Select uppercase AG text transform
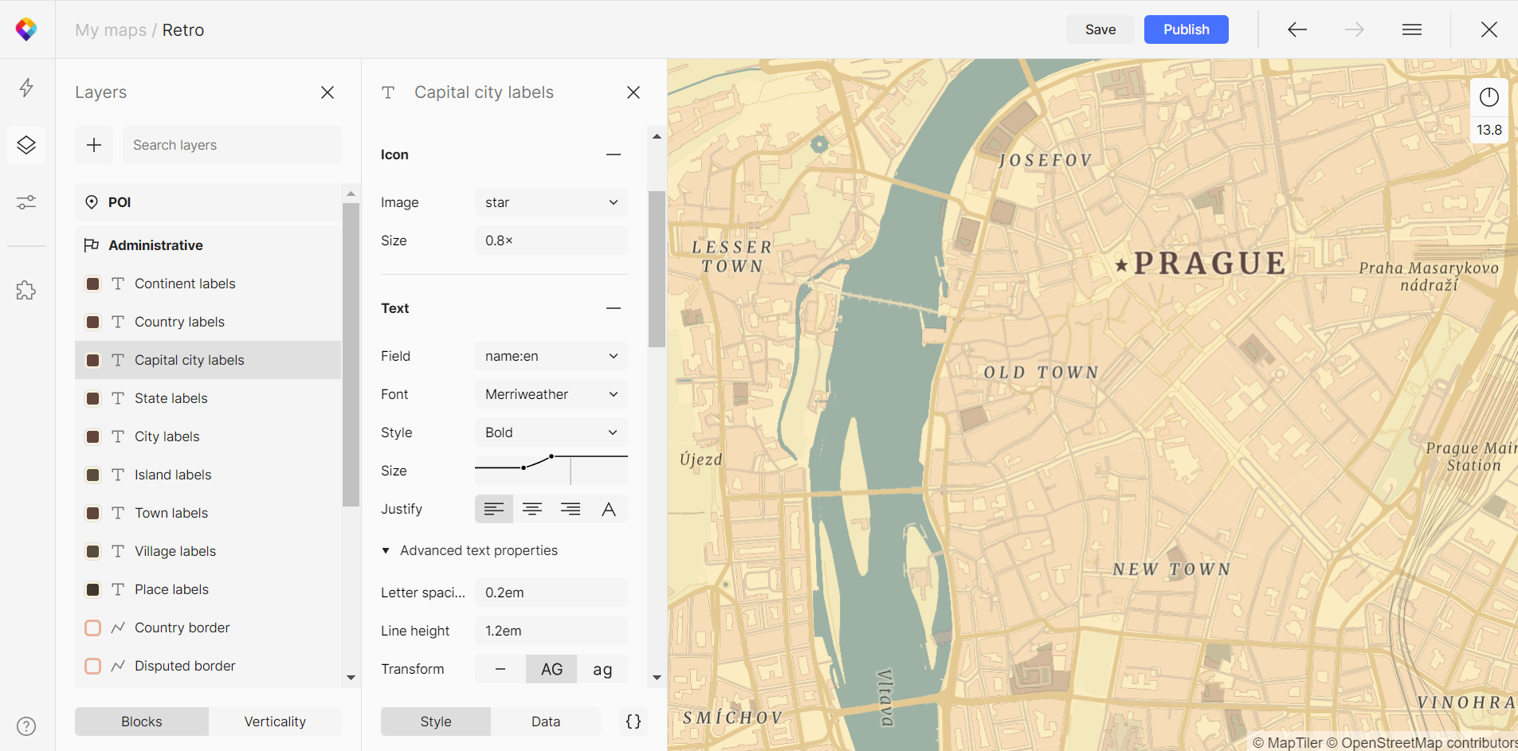Viewport: 1518px width, 751px height. tap(551, 669)
